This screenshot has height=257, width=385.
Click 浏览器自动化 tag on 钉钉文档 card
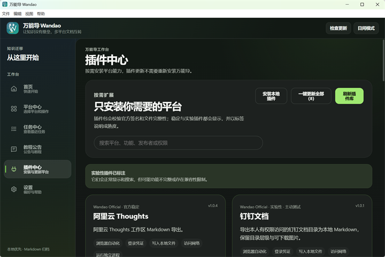[x=255, y=251]
